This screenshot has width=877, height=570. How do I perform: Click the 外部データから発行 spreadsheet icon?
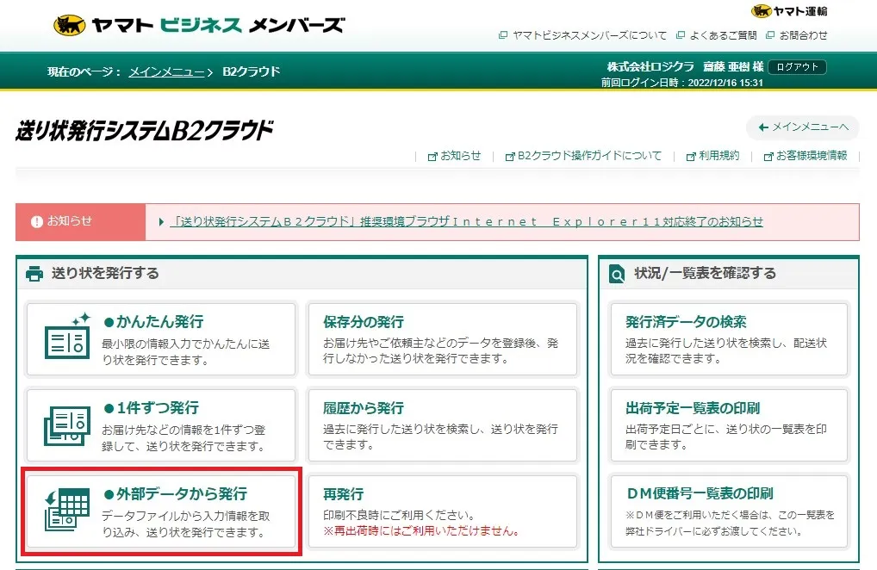67,509
